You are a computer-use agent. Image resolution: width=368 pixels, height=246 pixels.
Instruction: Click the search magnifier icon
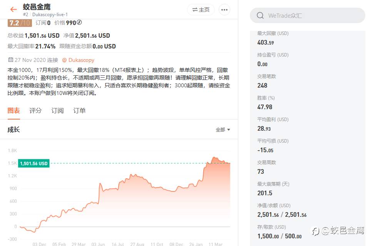click(260, 15)
